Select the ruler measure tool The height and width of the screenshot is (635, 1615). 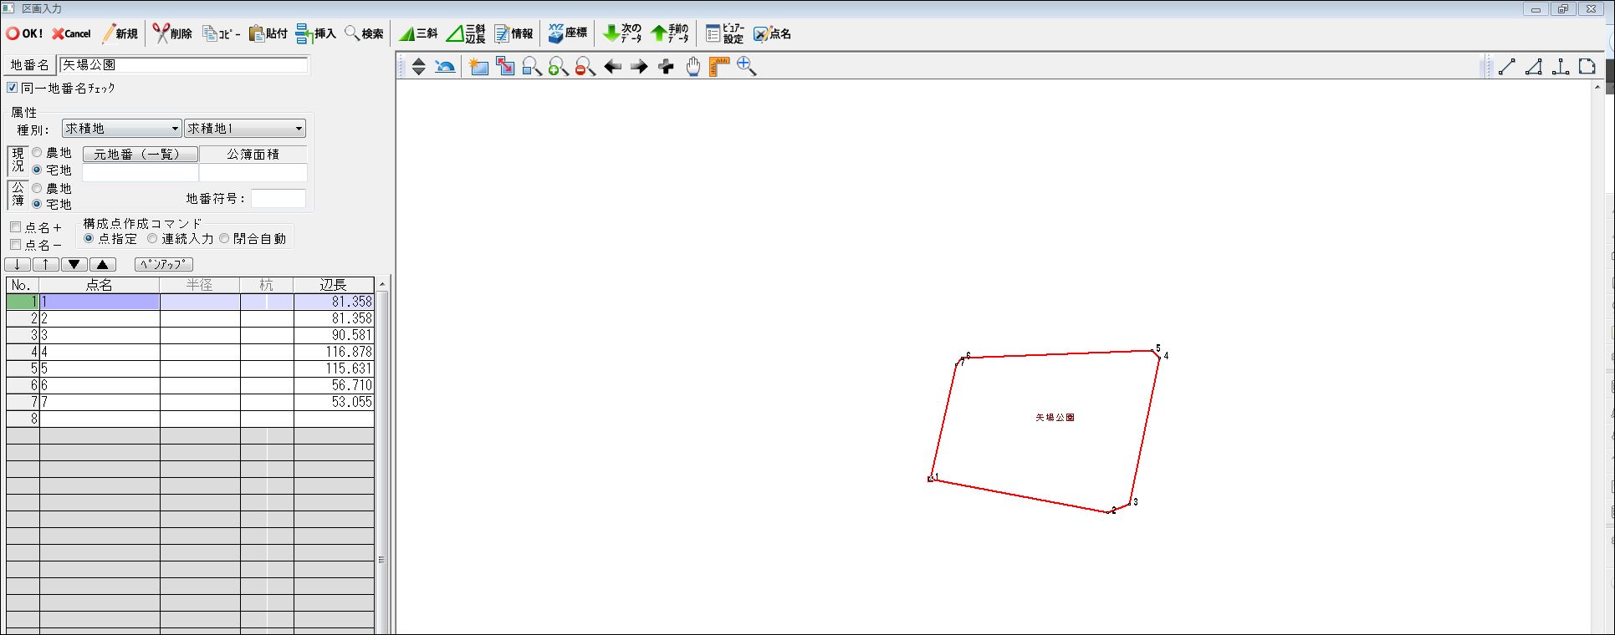719,67
